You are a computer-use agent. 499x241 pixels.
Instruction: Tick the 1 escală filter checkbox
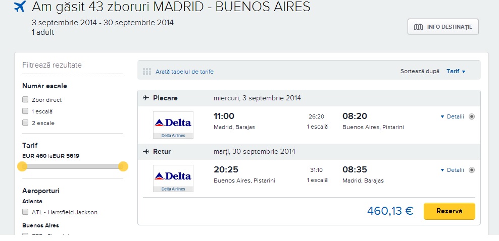coord(25,111)
